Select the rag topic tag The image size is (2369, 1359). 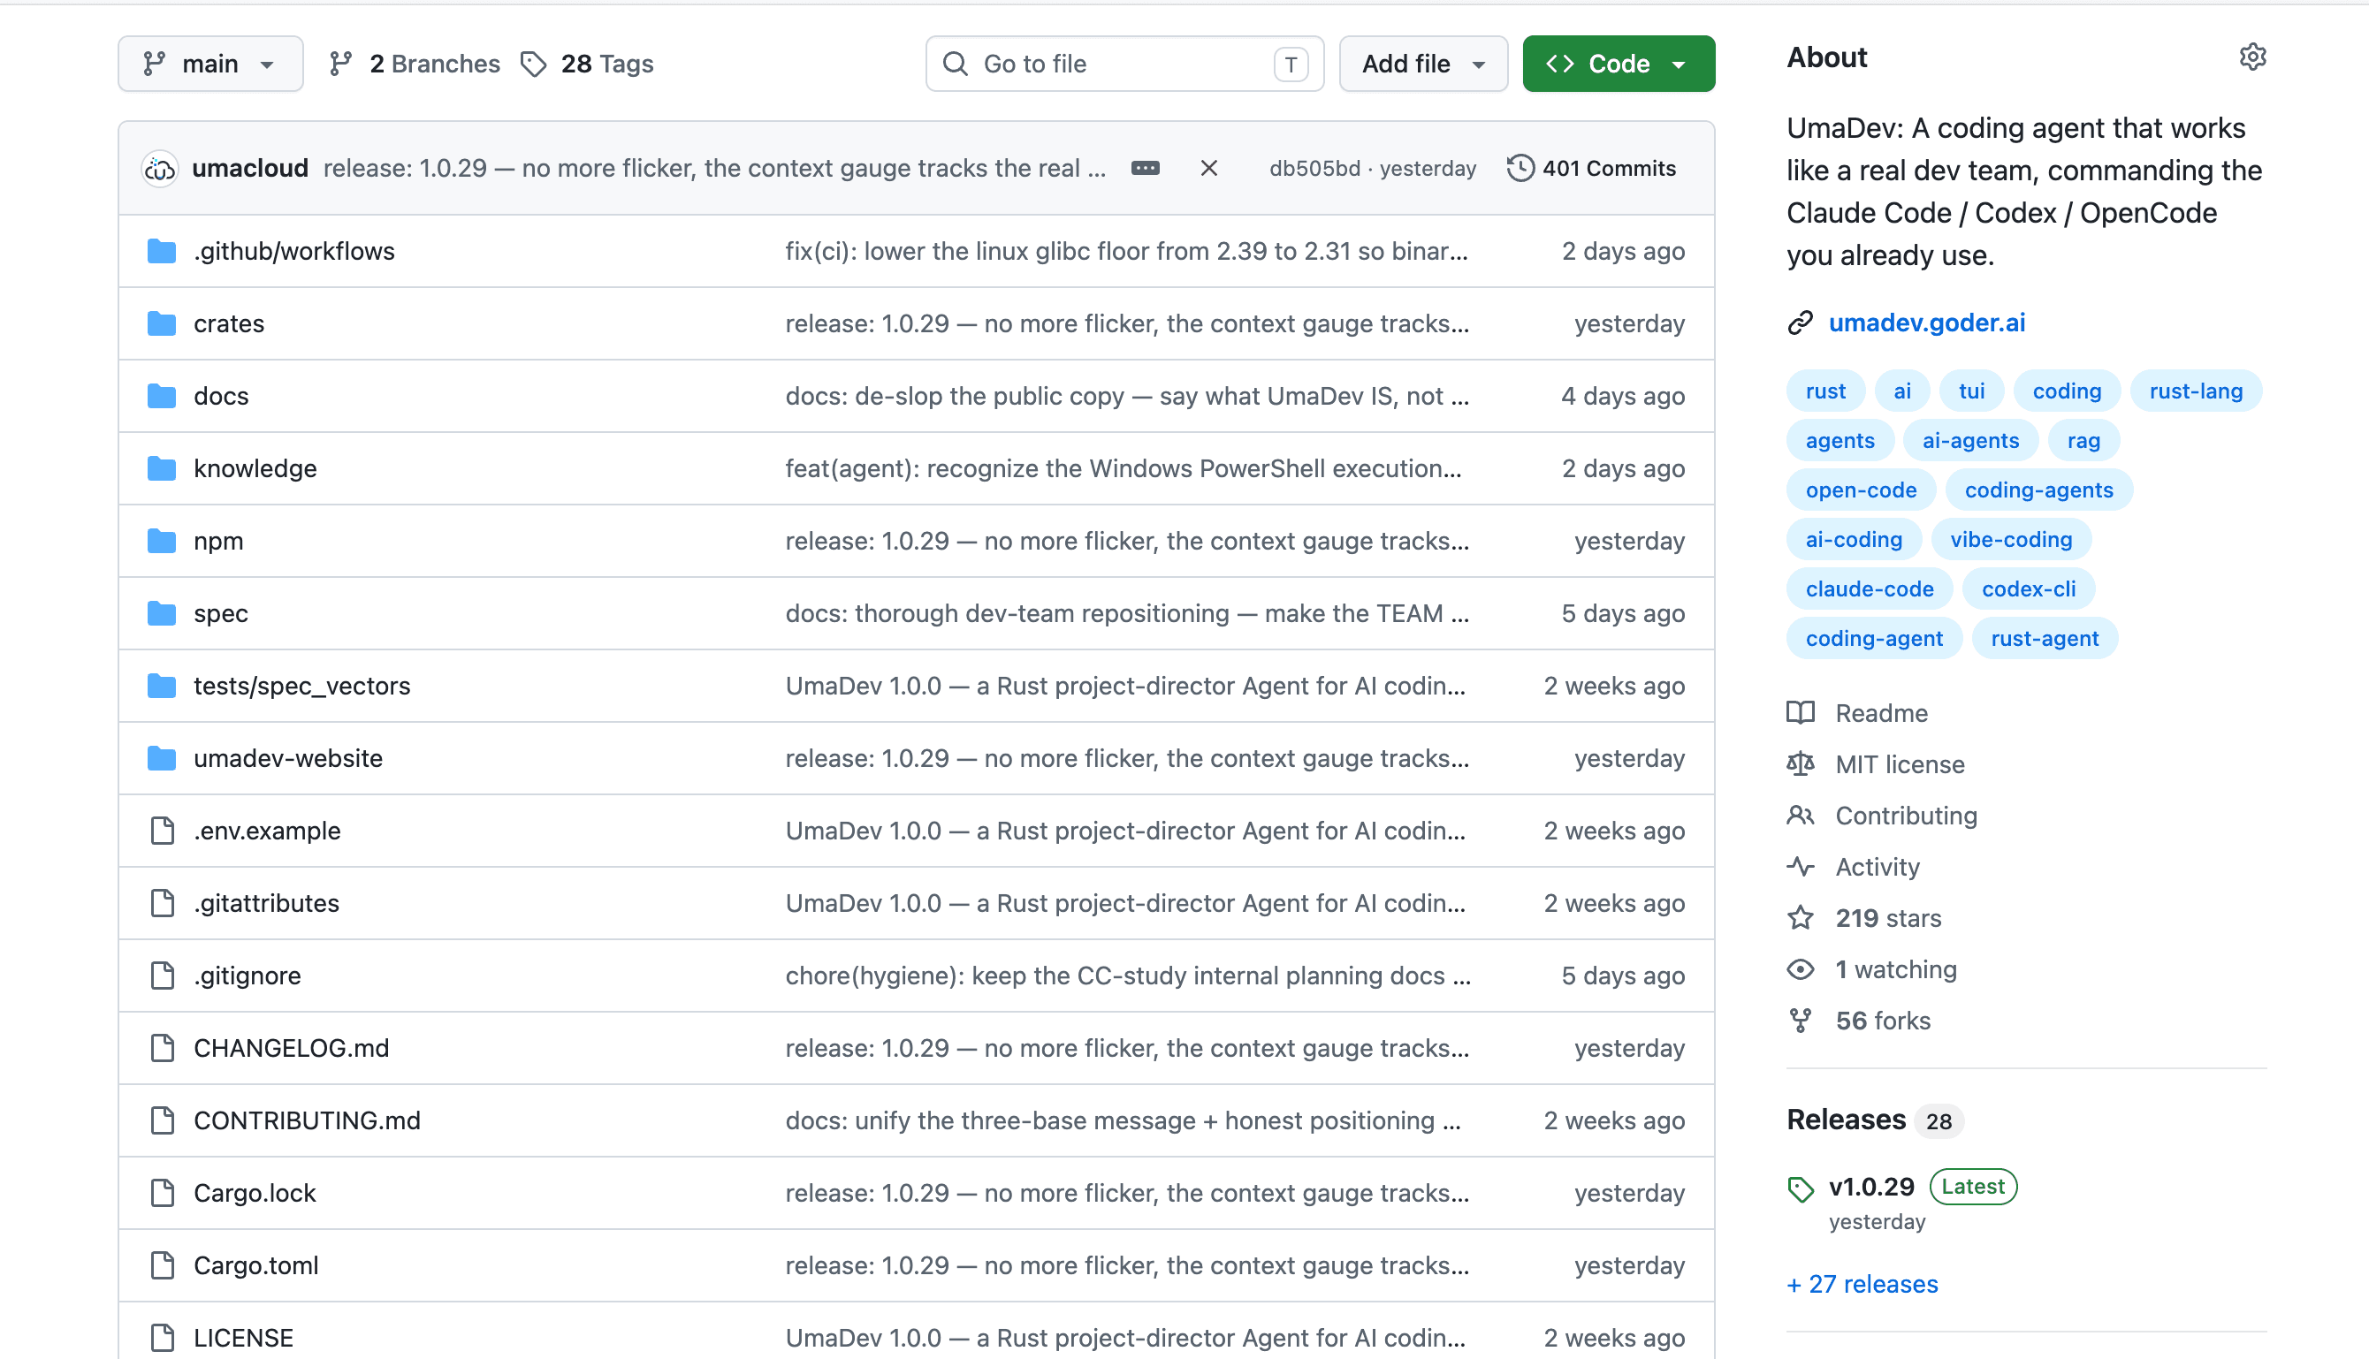tap(2083, 441)
